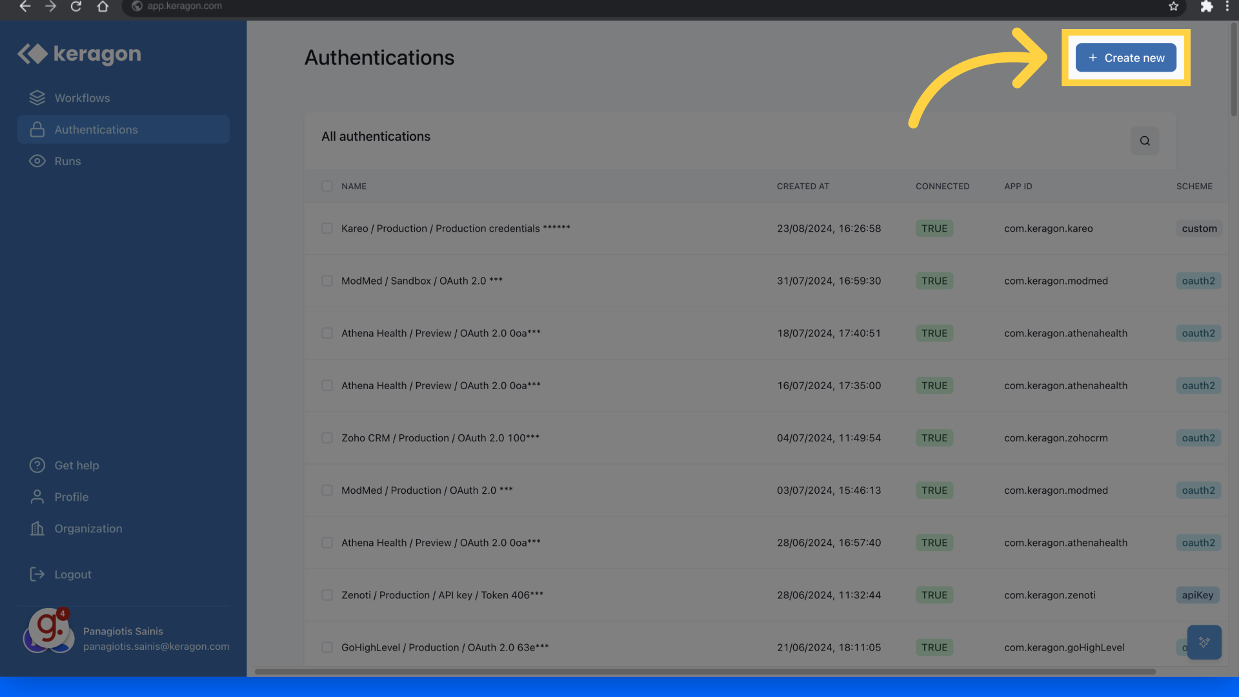
Task: Check the ModMed Production OAuth row
Action: click(327, 490)
